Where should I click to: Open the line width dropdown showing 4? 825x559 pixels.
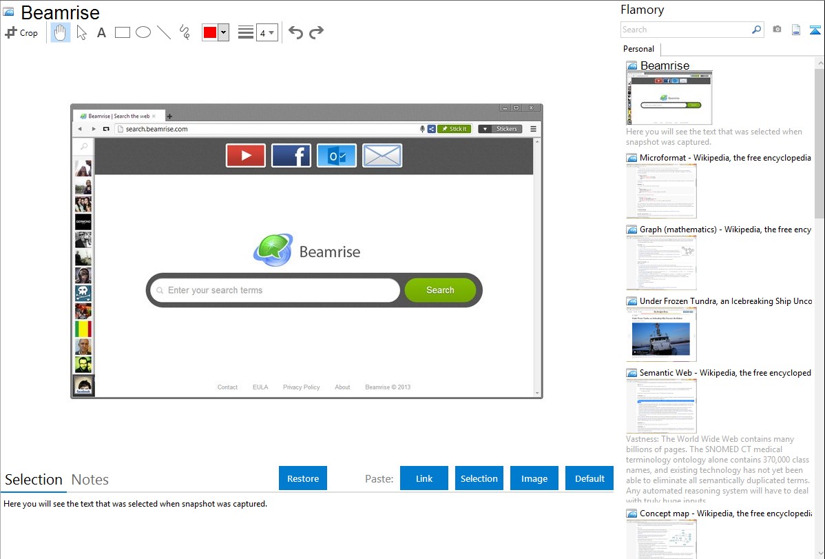point(267,32)
